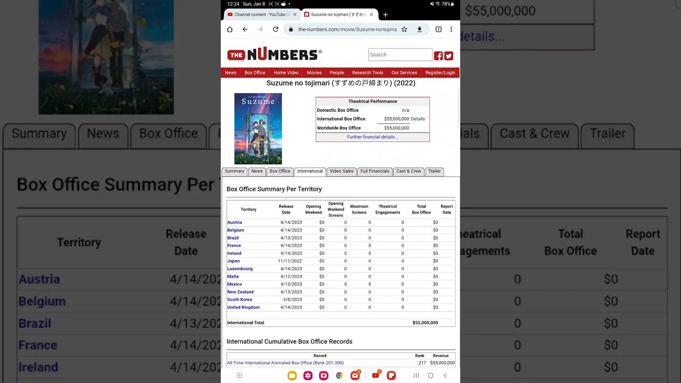
Task: Click Details link beside International Box Office
Action: click(418, 119)
